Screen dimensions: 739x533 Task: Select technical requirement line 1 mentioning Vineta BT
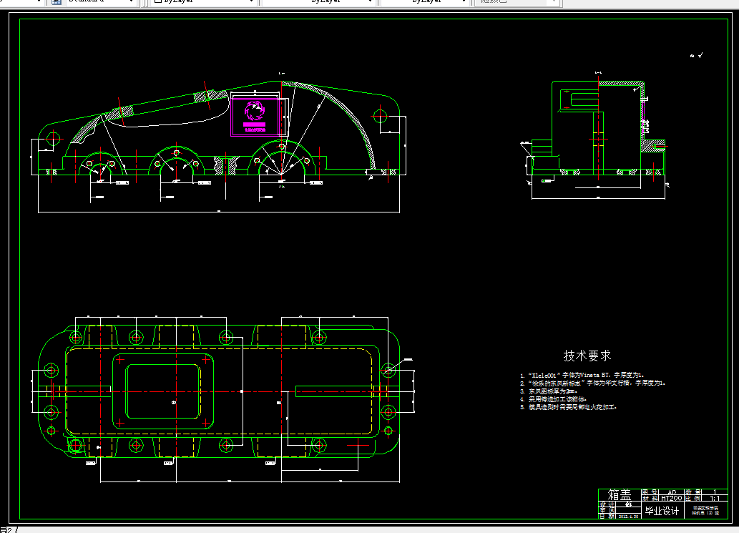(582, 375)
